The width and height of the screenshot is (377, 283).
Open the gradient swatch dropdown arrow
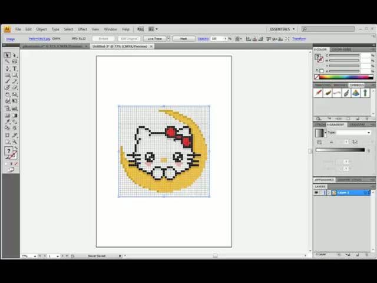326,133
